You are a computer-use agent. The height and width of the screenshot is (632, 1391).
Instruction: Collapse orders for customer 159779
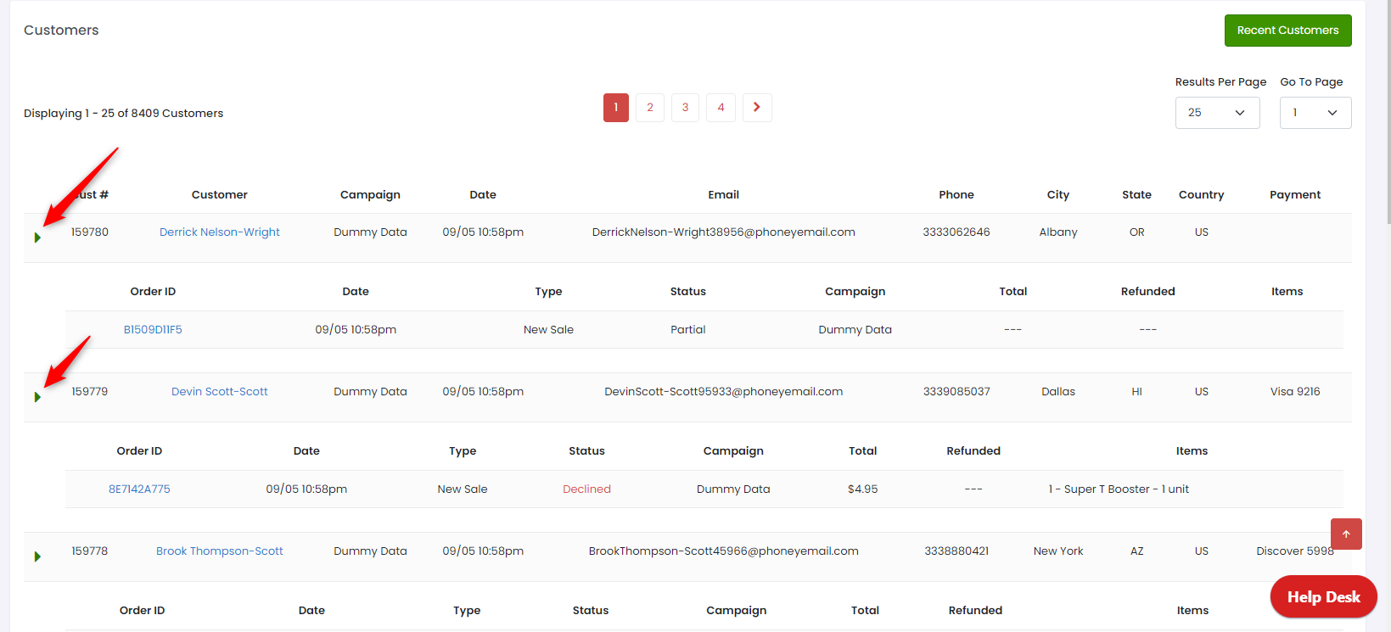click(x=37, y=397)
